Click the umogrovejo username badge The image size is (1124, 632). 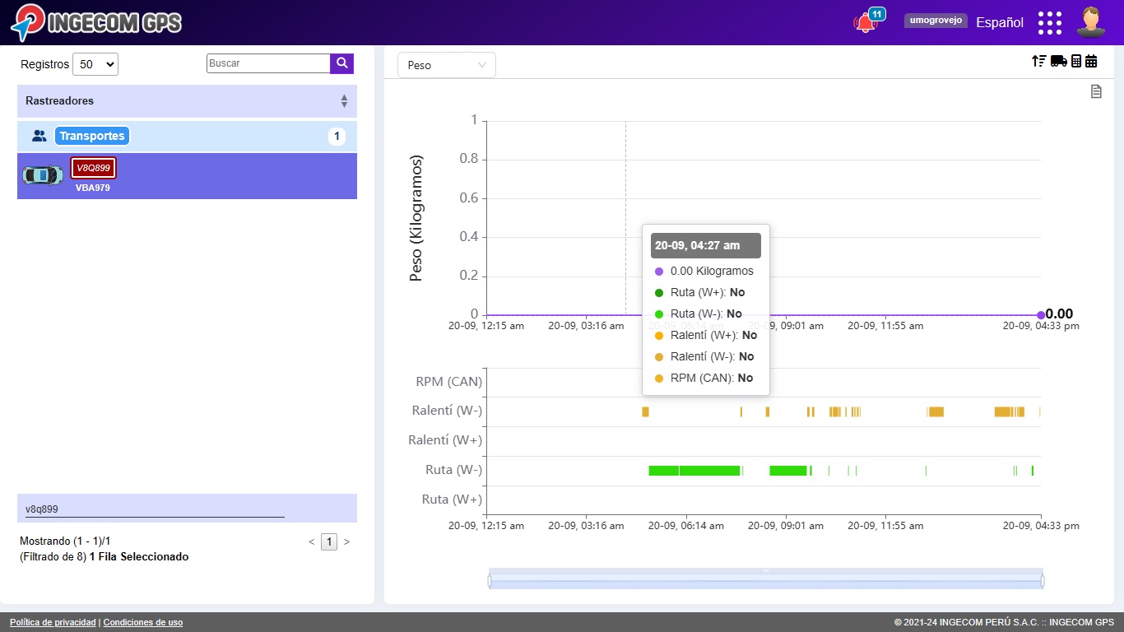click(x=936, y=21)
